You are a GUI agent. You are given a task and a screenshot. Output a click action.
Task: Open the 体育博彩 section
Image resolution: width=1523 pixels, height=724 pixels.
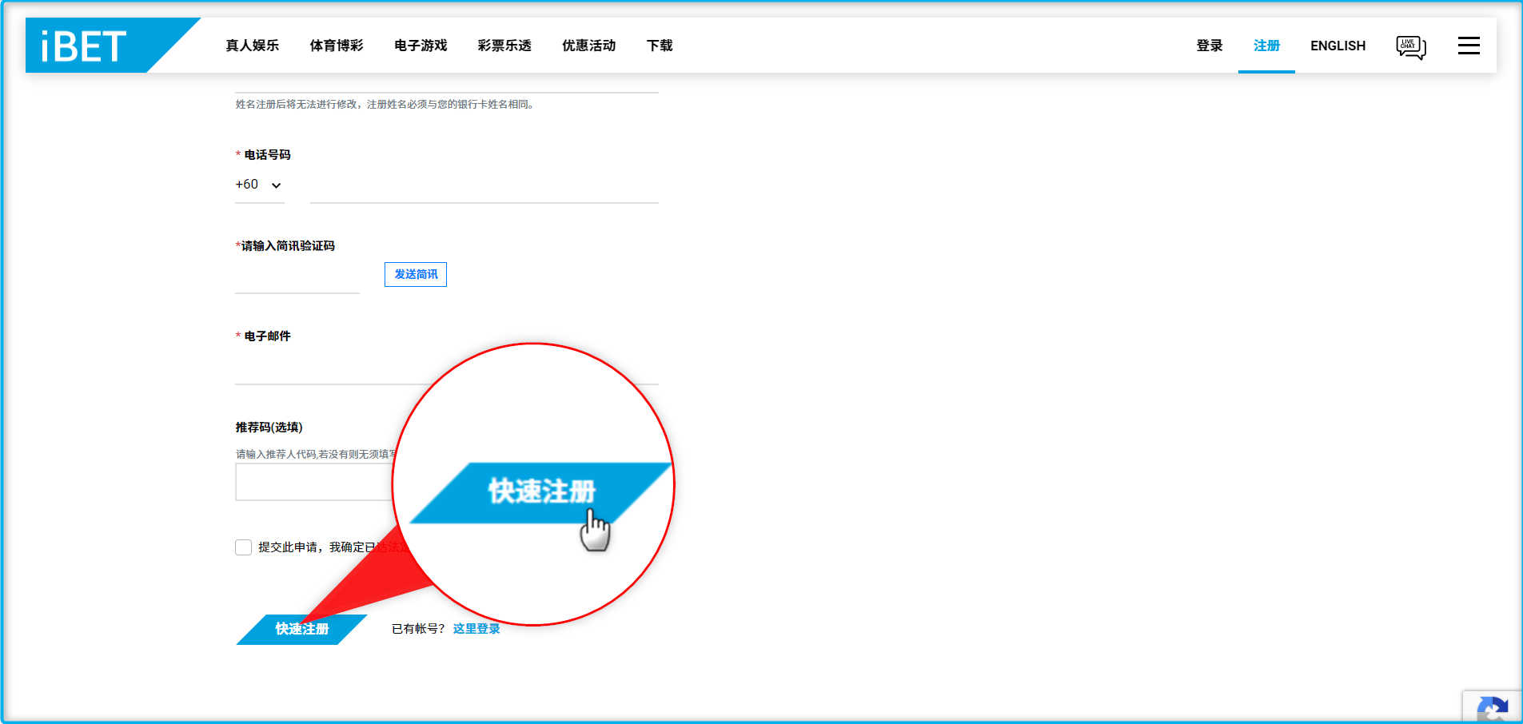(x=337, y=46)
